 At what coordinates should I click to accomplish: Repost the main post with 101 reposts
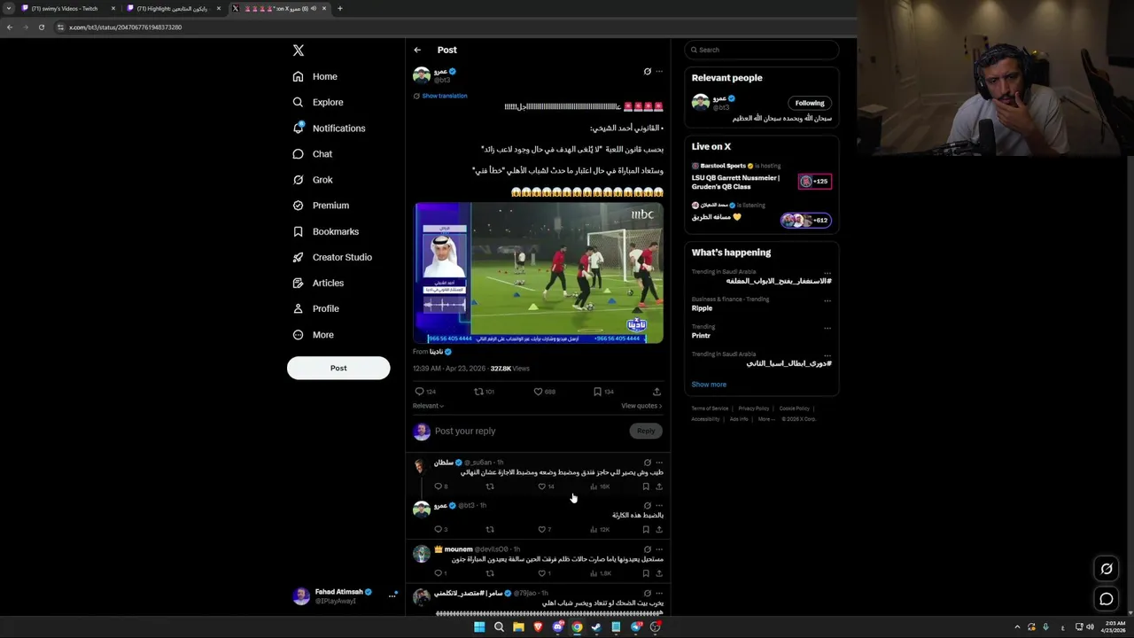(484, 391)
